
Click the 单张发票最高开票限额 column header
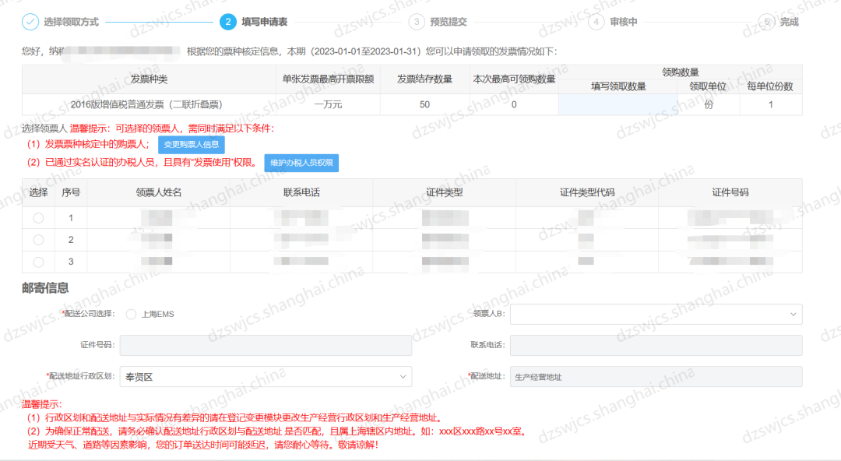pyautogui.click(x=329, y=79)
